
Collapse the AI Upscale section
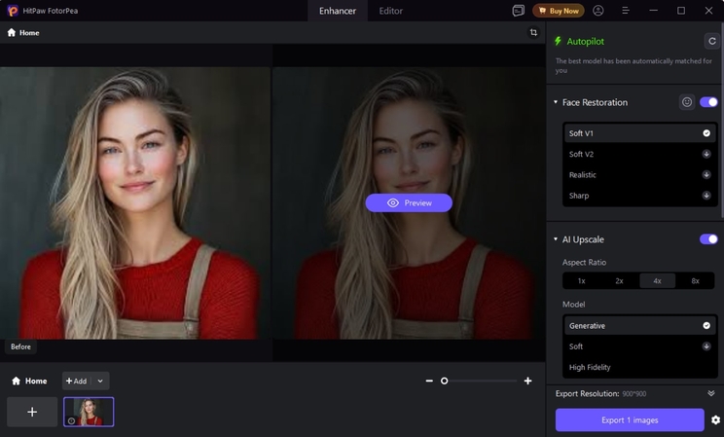click(556, 239)
